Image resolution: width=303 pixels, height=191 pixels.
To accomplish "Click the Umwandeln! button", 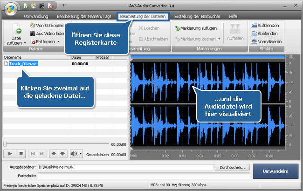I will coord(276,171).
